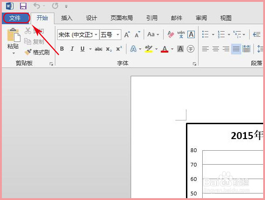Switch to the 页面布局 tab
This screenshot has height=200, width=265.
(x=122, y=18)
